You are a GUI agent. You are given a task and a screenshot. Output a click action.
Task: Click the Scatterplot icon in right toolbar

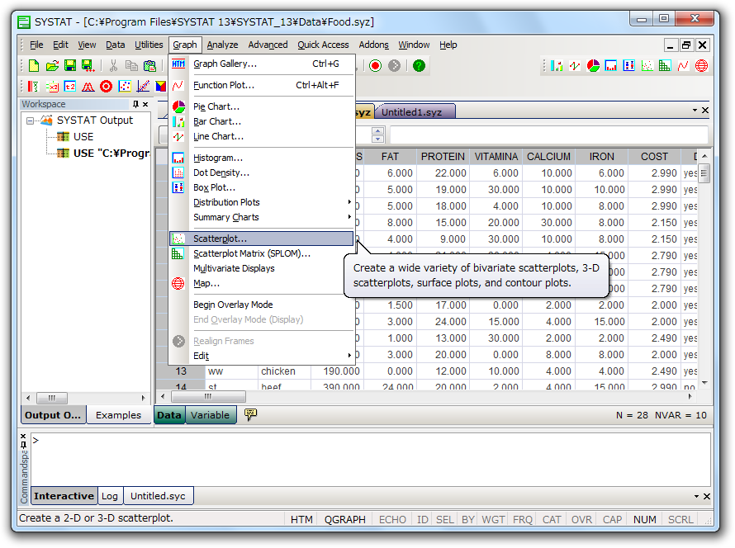647,65
